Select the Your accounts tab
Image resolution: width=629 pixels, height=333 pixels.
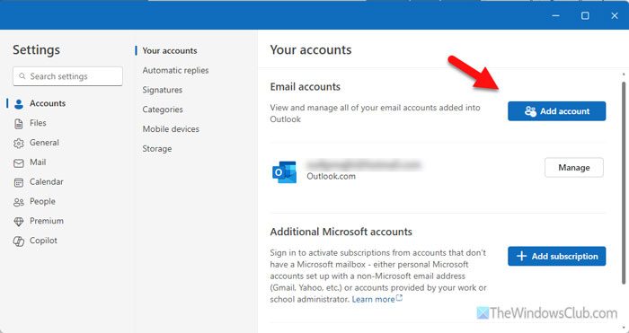pos(170,51)
